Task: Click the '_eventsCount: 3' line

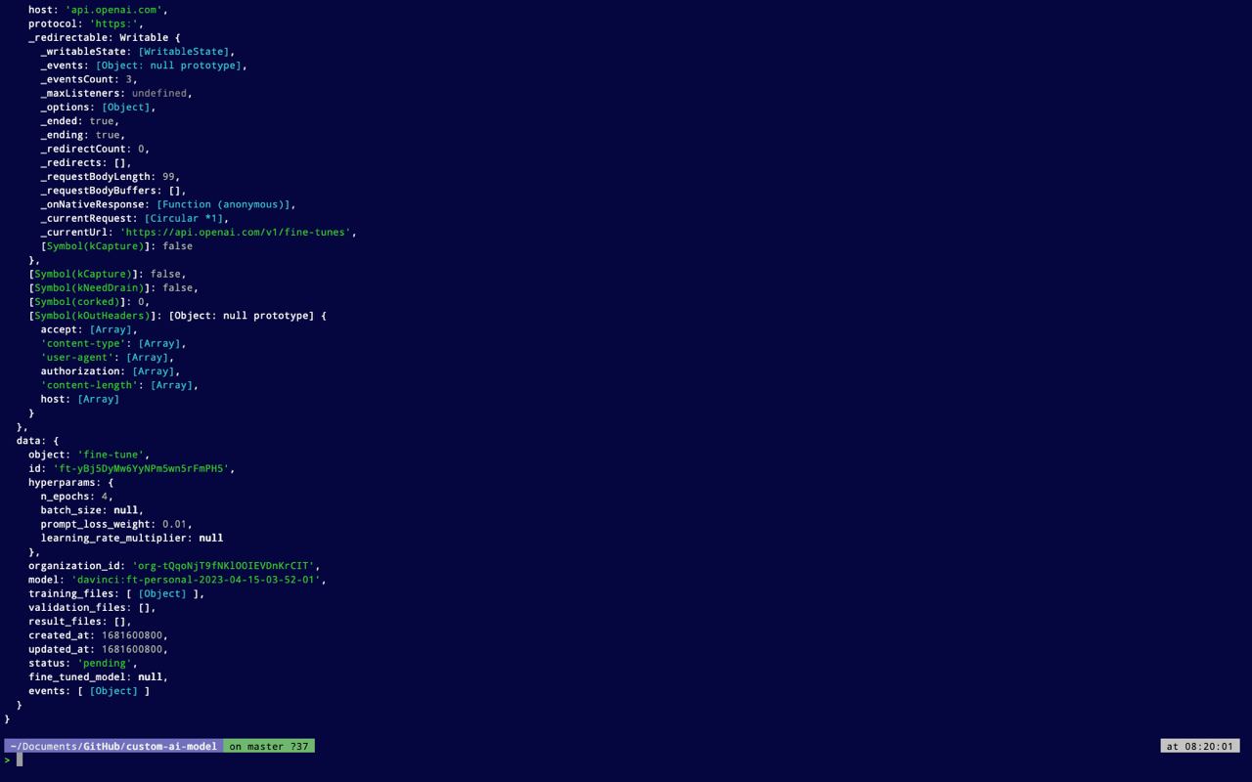Action: pos(88,79)
